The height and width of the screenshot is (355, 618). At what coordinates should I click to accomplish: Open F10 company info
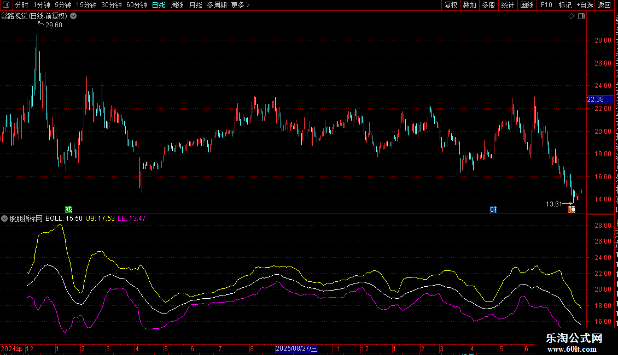pyautogui.click(x=546, y=5)
